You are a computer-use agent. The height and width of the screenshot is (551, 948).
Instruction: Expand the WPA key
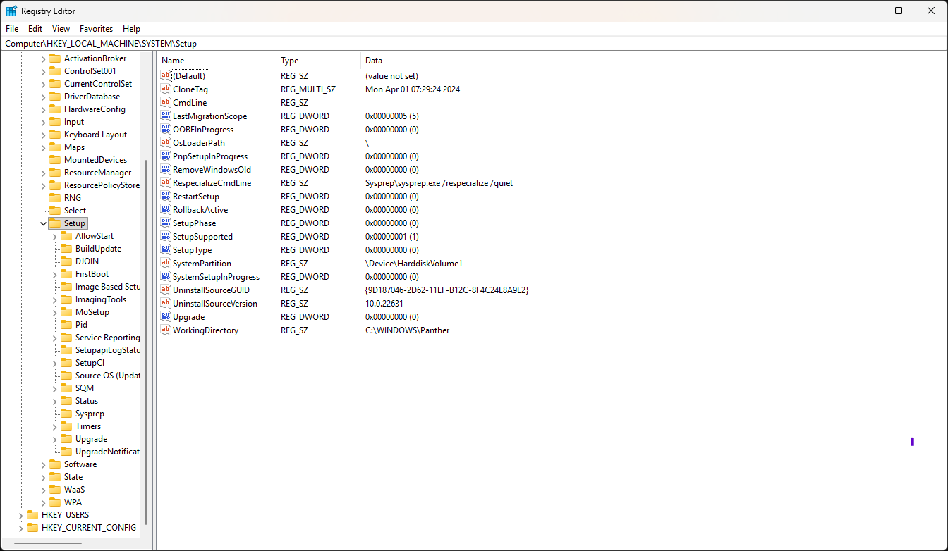tap(44, 502)
